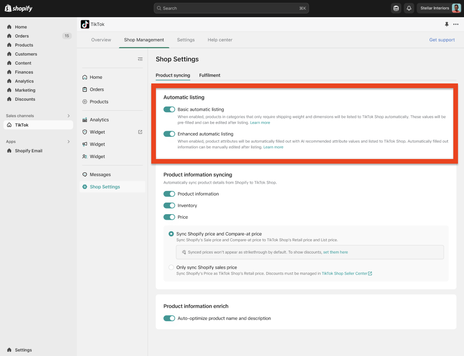This screenshot has height=356, width=464.
Task: Turn off Enhanced automatic listing
Action: tap(169, 134)
